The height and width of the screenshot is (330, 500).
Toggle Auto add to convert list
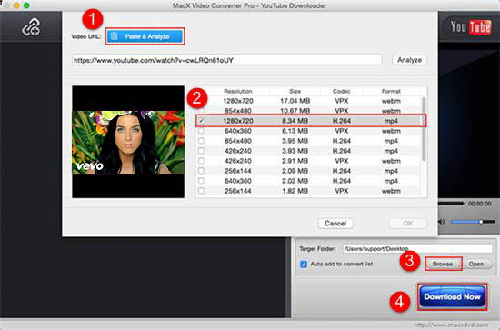point(304,264)
